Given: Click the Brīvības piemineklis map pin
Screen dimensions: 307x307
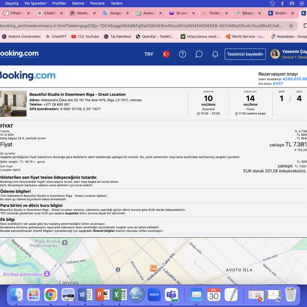Looking at the screenshot, I should tap(47, 273).
